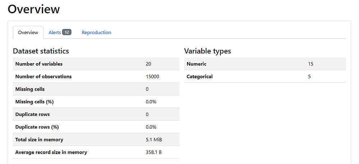Click the Dataset statistics heading

(x=41, y=51)
